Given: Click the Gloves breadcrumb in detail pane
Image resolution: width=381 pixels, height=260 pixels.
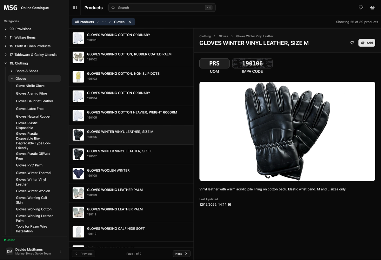Looking at the screenshot, I should pyautogui.click(x=224, y=36).
